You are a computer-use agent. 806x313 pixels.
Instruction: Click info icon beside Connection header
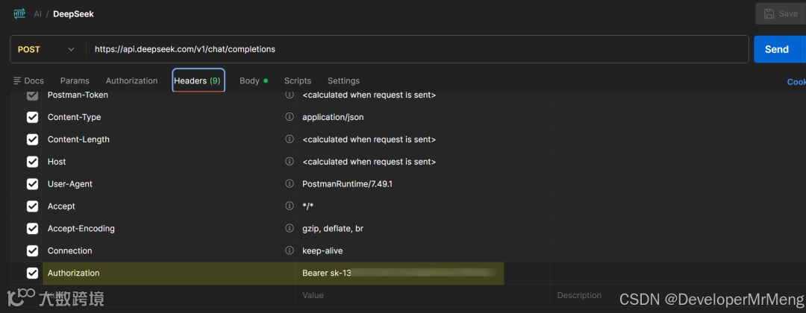(290, 251)
